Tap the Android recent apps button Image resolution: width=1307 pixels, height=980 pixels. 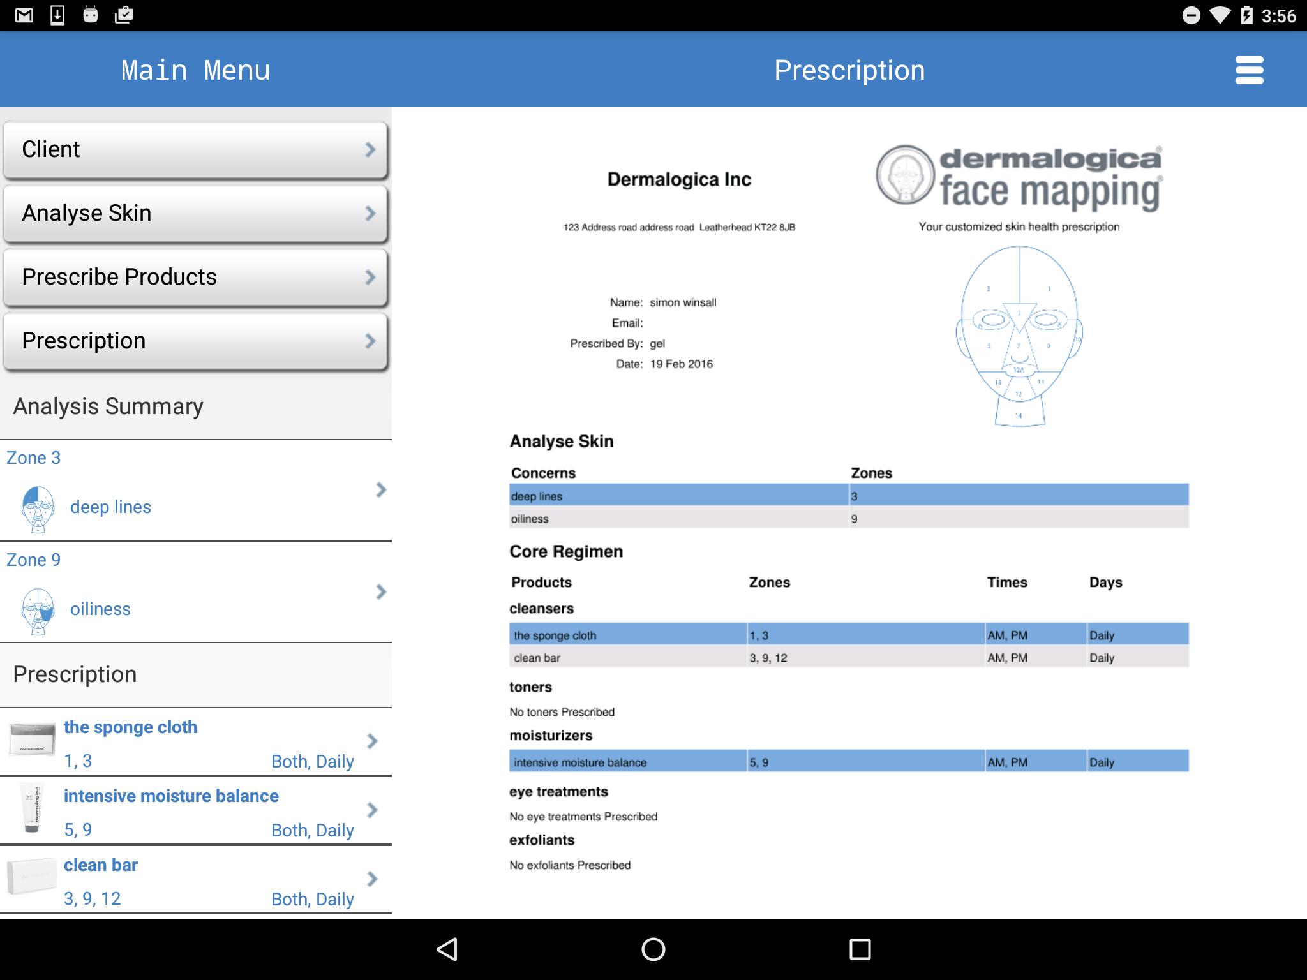(x=860, y=949)
